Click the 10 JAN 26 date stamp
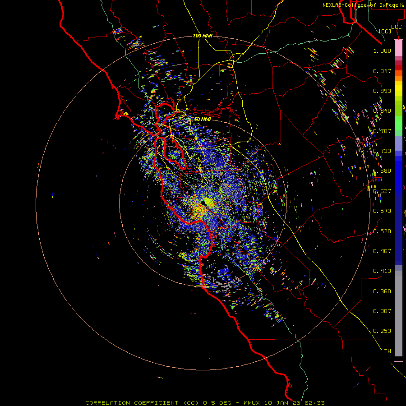 click(281, 403)
